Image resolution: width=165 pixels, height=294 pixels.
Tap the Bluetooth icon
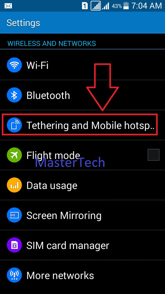tap(14, 95)
